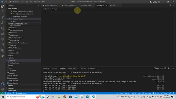Collapse the plugins folder

12,58
